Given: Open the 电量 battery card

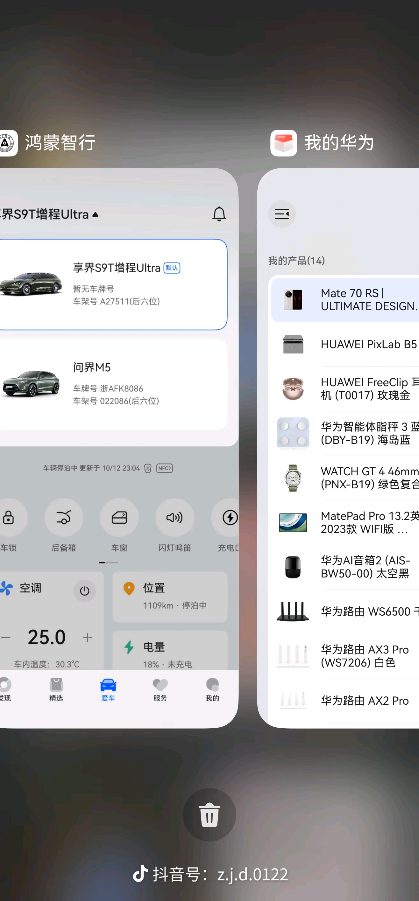Looking at the screenshot, I should tap(170, 650).
